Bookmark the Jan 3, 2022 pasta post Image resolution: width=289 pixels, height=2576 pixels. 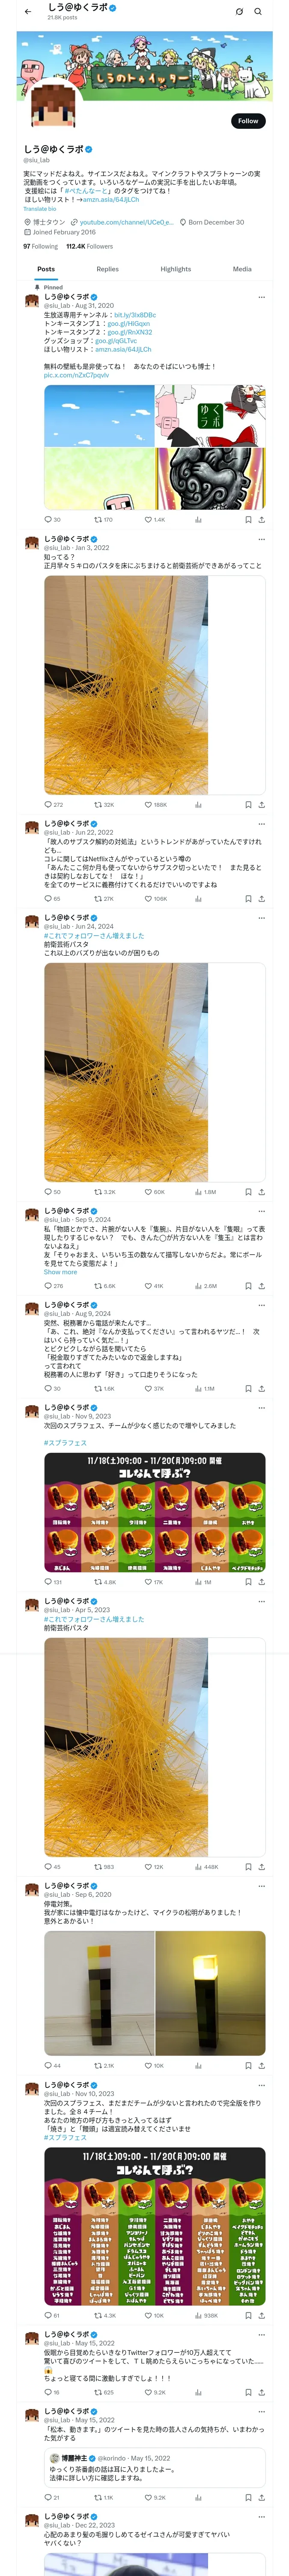(x=248, y=804)
